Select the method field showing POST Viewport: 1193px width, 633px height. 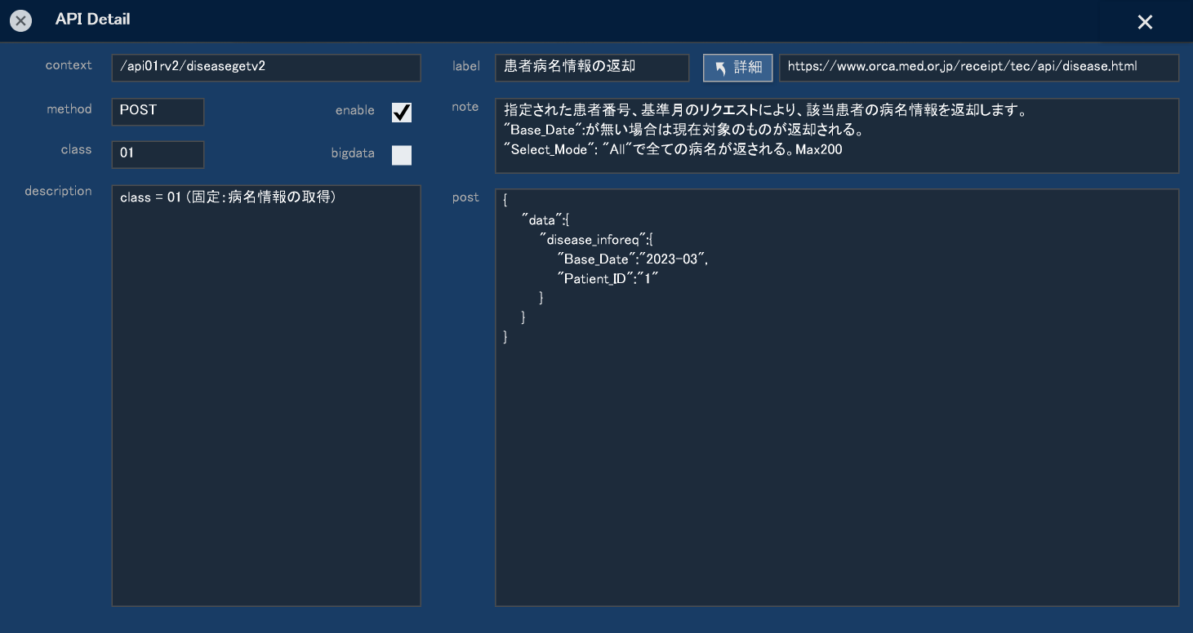pos(158,112)
